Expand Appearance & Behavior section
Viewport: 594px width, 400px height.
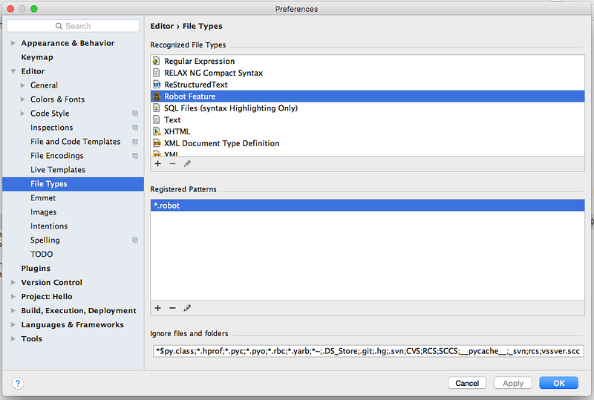click(x=13, y=43)
